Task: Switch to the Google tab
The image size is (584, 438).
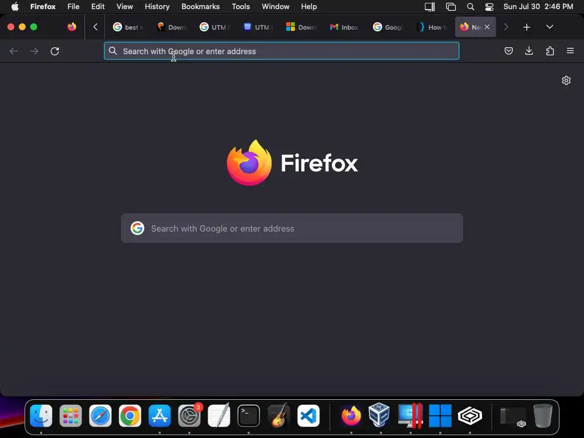Action: coord(388,27)
